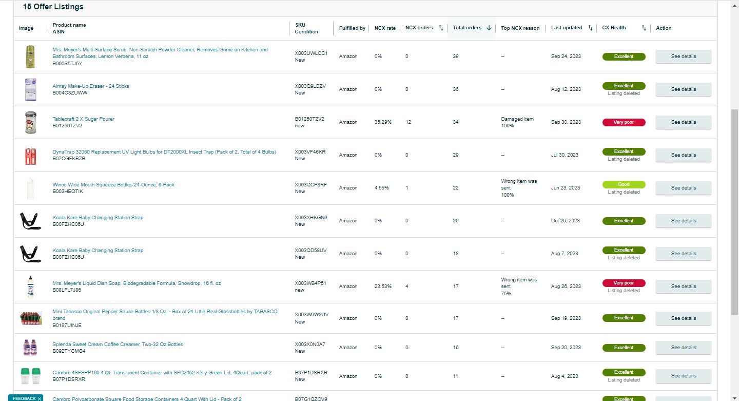The image size is (739, 401).
Task: Open the Almay Make-Up Eraser product image
Action: pos(31,89)
